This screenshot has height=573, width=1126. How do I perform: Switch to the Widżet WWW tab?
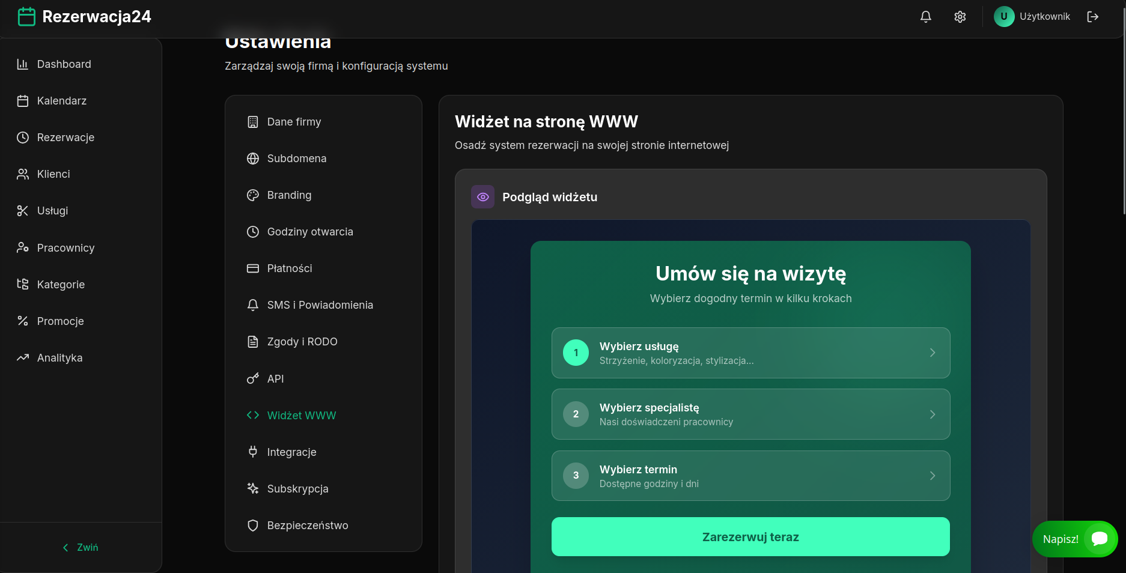click(301, 415)
